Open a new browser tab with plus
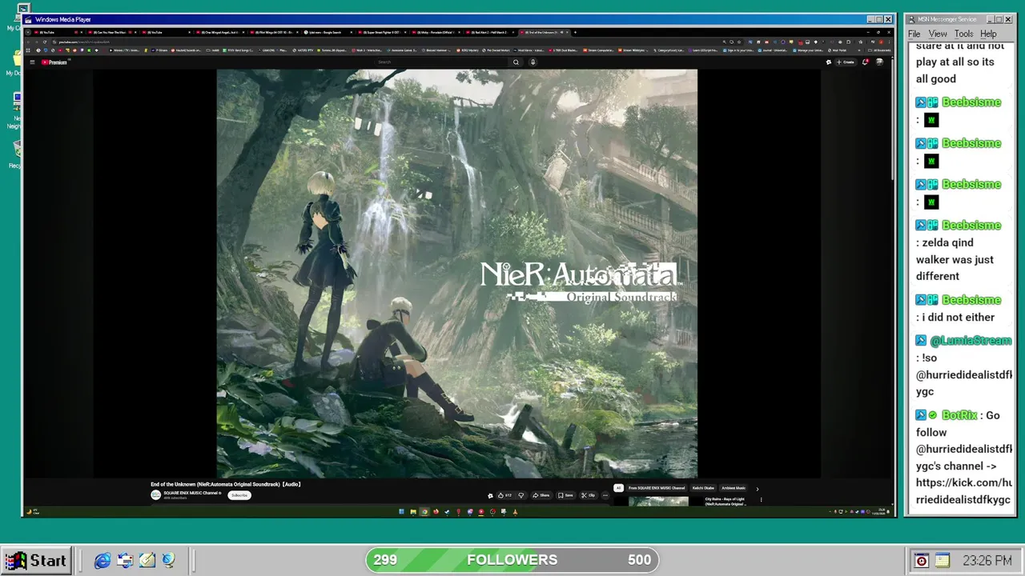 point(574,33)
